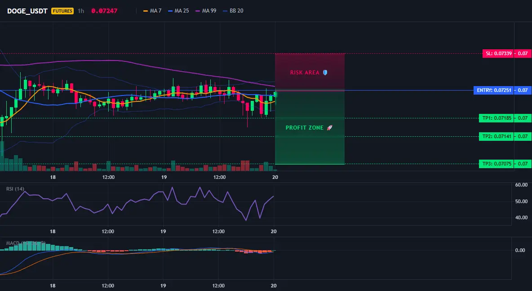The width and height of the screenshot is (532, 291).
Task: Click the RISK AREA text
Action: tap(305, 73)
